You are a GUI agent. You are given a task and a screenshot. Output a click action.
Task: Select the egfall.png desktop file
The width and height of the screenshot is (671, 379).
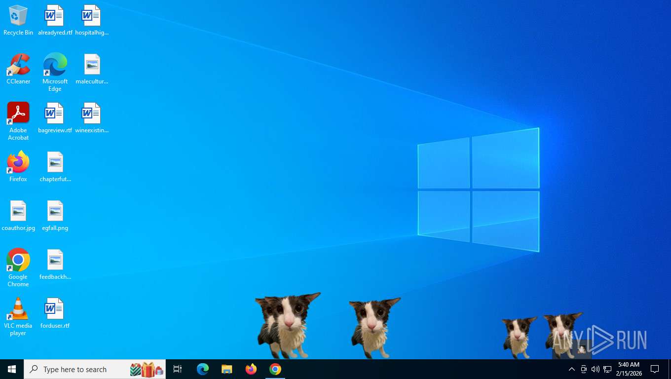[55, 216]
